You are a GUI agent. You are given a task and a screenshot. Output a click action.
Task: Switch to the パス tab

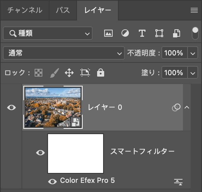point(63,10)
